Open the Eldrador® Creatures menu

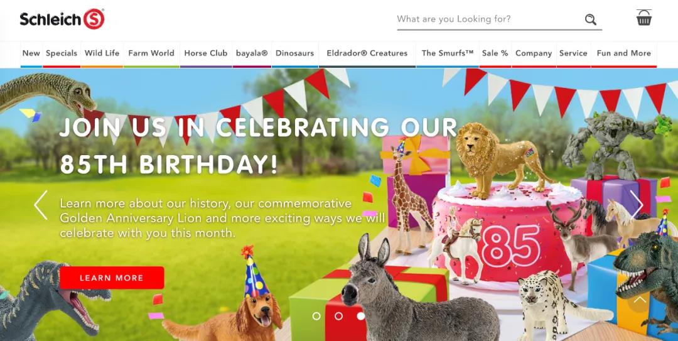pyautogui.click(x=367, y=53)
